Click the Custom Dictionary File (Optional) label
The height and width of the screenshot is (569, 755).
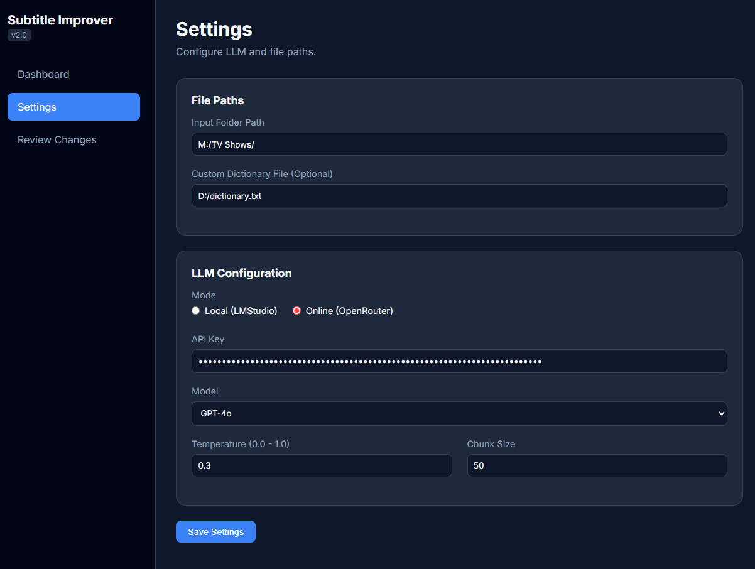pyautogui.click(x=262, y=174)
